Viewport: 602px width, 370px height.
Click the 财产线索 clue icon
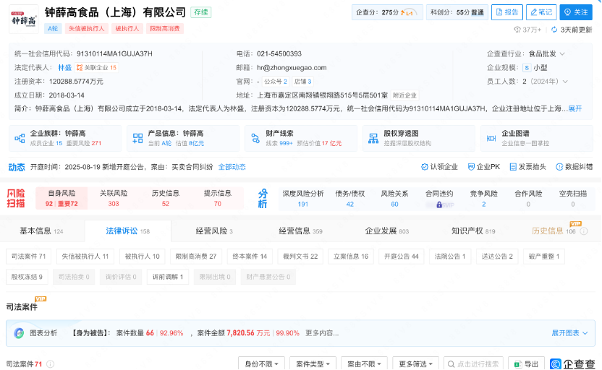[x=255, y=138]
